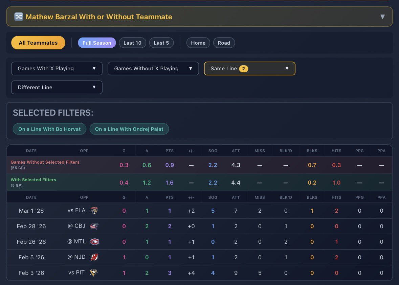Click the +4 plus-minus value in PIT row
The width and height of the screenshot is (399, 285).
tap(191, 273)
